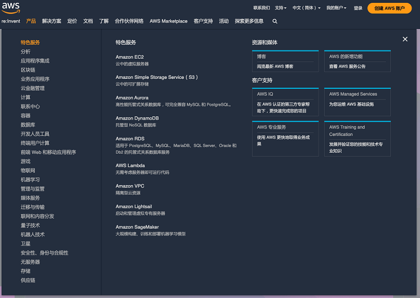Select the 媒体服务 category

coord(30,198)
